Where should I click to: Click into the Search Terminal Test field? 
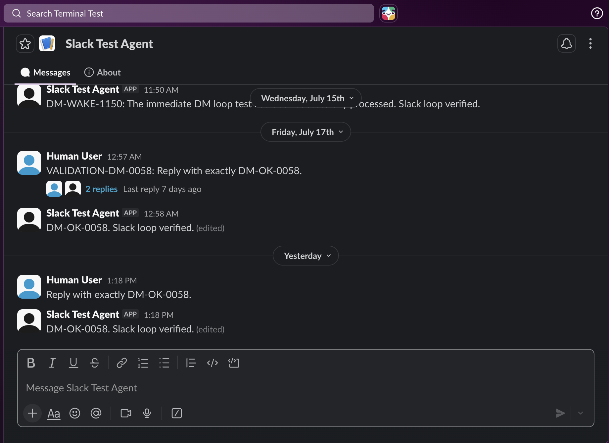click(189, 14)
